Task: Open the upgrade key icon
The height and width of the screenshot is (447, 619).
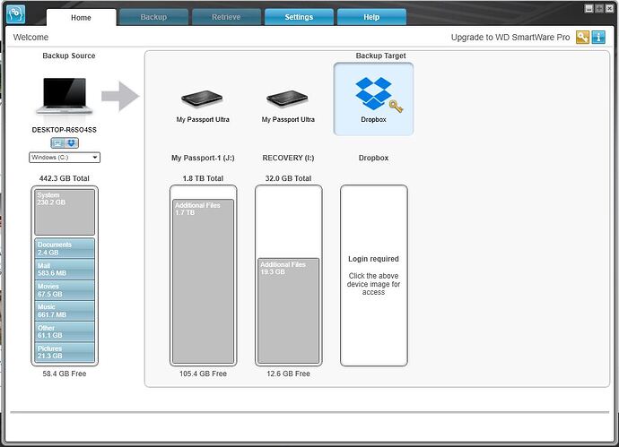Action: point(582,37)
